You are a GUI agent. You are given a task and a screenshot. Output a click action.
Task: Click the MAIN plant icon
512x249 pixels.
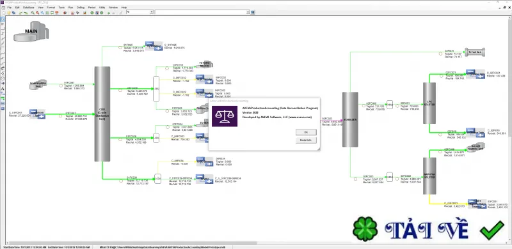tap(31, 32)
